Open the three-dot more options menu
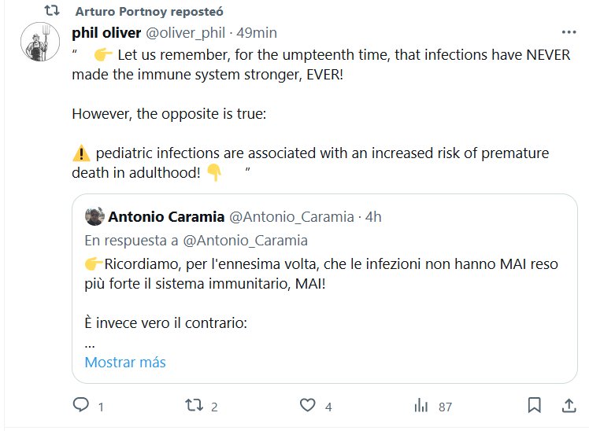 tap(568, 33)
